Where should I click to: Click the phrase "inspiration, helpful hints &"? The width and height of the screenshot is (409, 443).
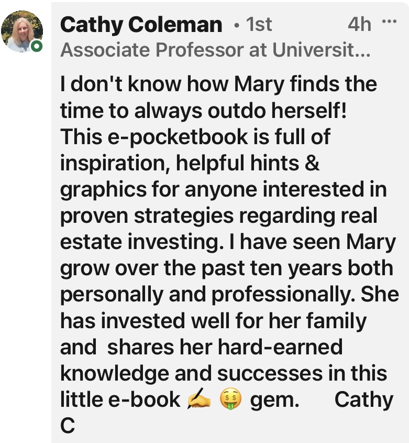[x=190, y=163]
